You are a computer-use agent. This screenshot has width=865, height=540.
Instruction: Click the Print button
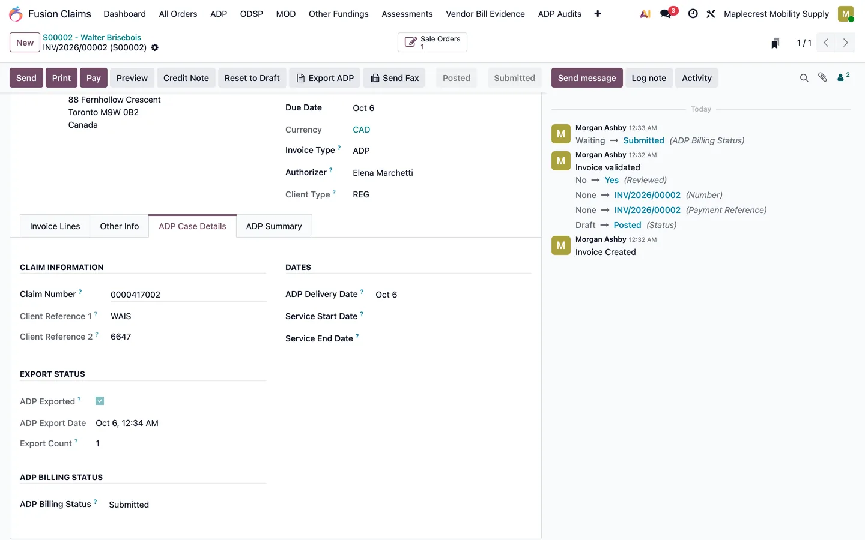tap(61, 78)
